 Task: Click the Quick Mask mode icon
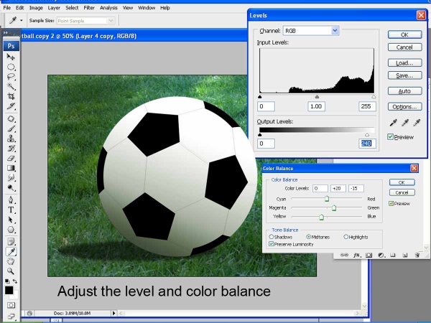pos(11,305)
